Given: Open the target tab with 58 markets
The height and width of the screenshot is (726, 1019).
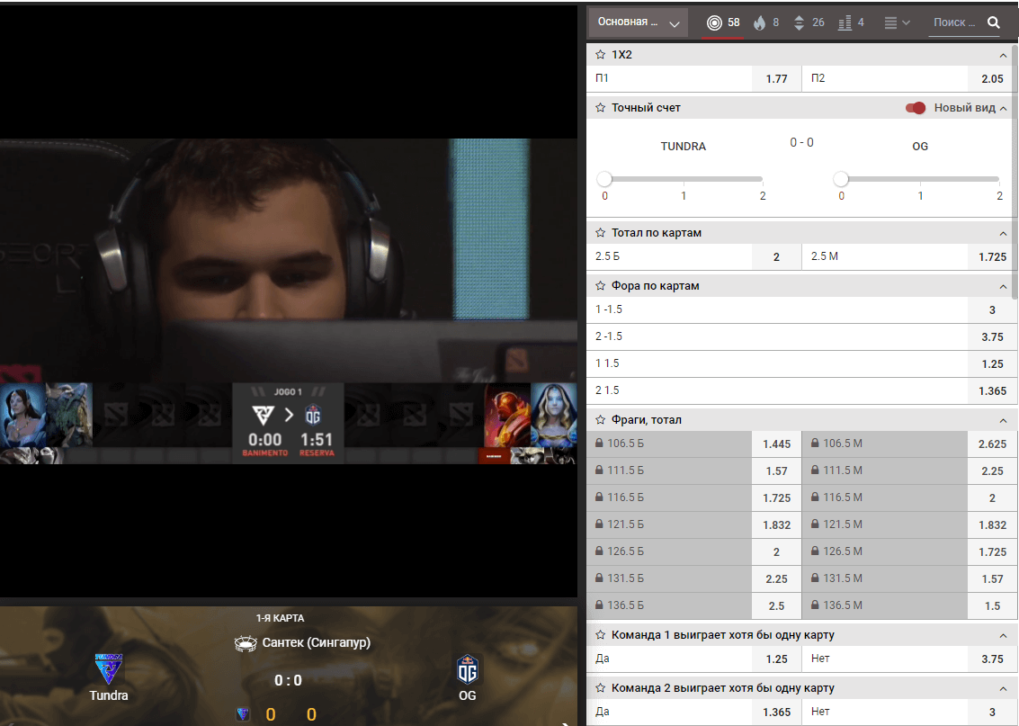Looking at the screenshot, I should click(x=723, y=22).
